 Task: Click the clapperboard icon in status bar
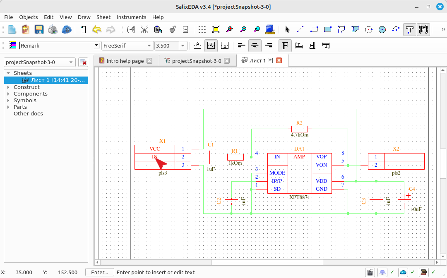[x=370, y=272]
